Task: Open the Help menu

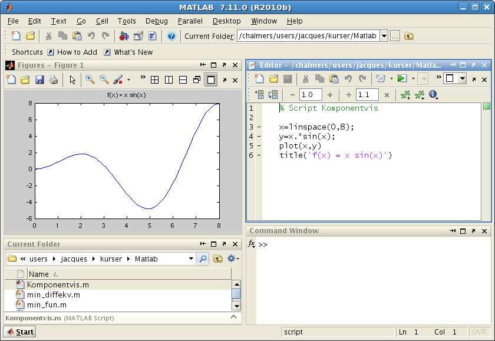Action: (295, 21)
